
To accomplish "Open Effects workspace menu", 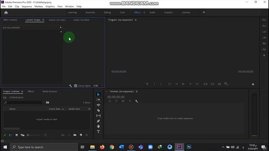I will 144,13.
